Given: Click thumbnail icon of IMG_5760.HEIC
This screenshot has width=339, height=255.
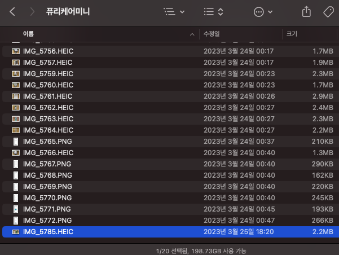Looking at the screenshot, I should [x=16, y=85].
